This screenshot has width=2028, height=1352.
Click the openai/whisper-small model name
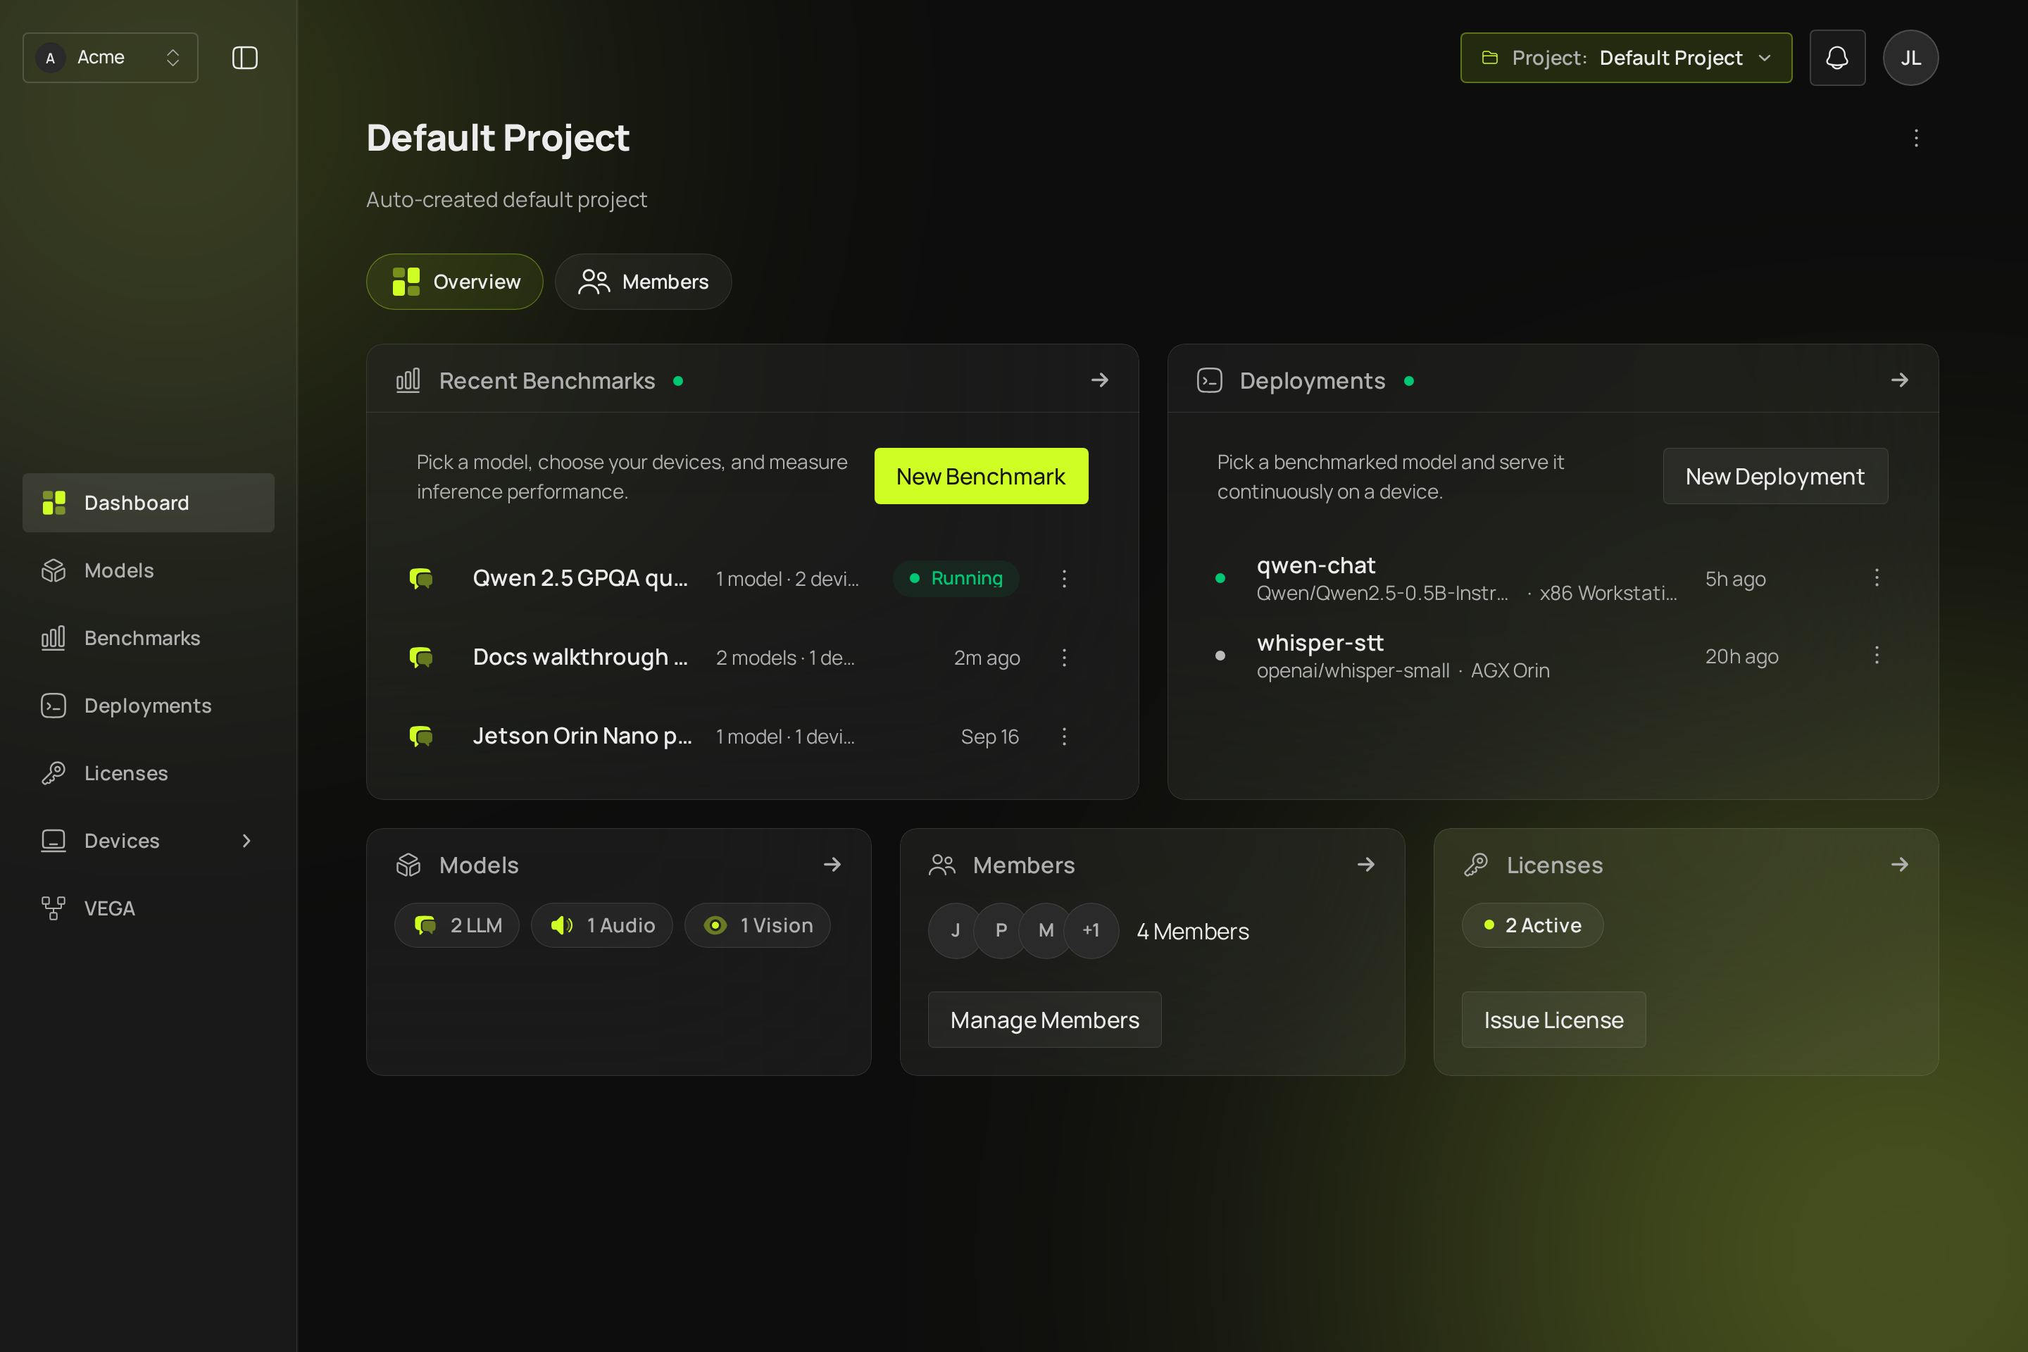tap(1353, 671)
